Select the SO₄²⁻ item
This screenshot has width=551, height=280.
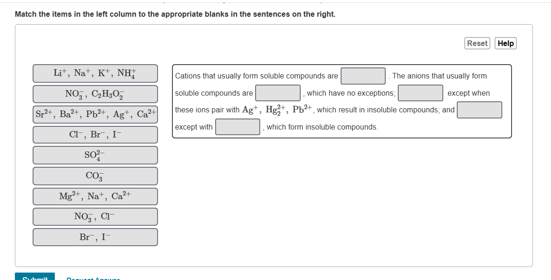(95, 155)
